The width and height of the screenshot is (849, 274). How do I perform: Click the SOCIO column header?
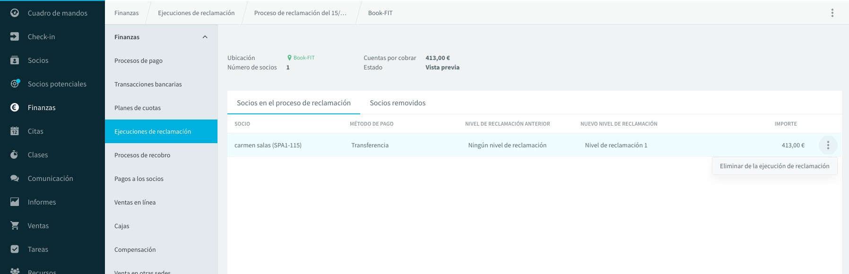tap(242, 124)
